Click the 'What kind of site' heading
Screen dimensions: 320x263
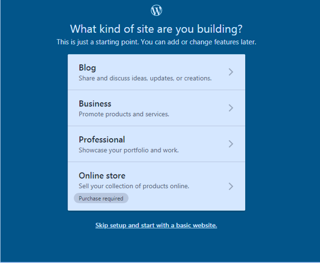point(156,29)
